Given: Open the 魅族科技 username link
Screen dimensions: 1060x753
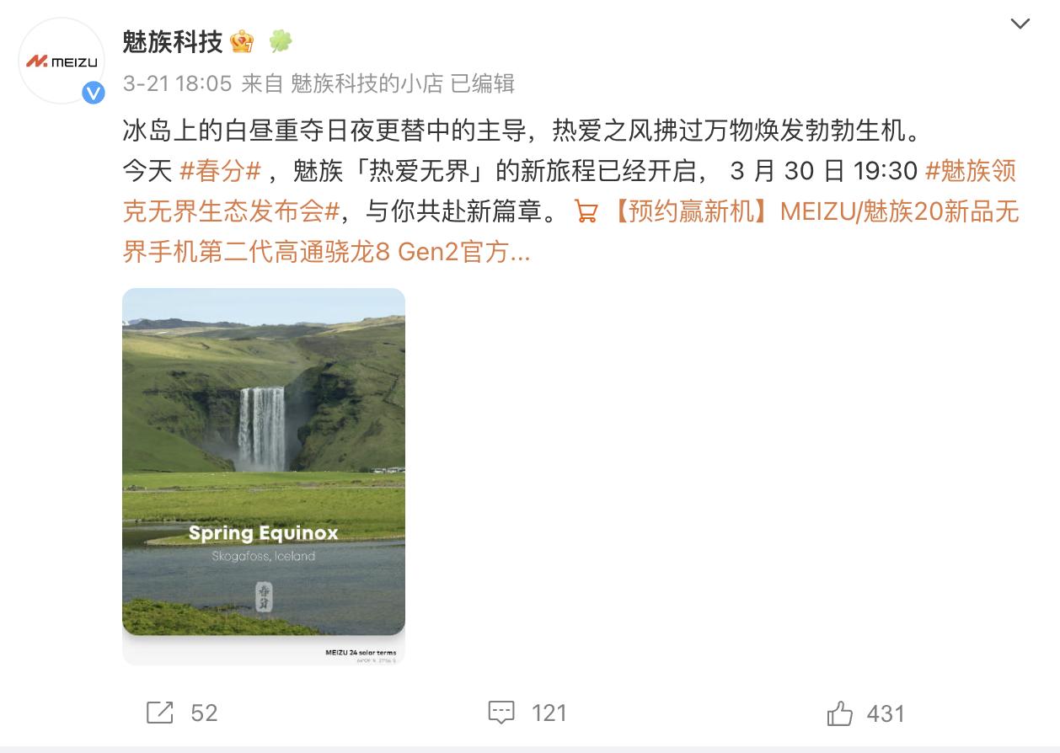Looking at the screenshot, I should (173, 41).
